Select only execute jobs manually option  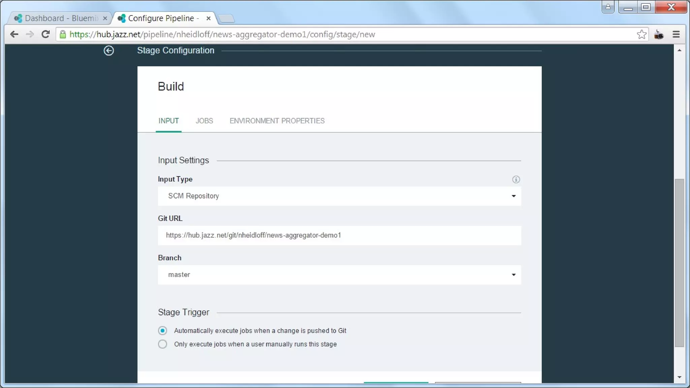[162, 344]
